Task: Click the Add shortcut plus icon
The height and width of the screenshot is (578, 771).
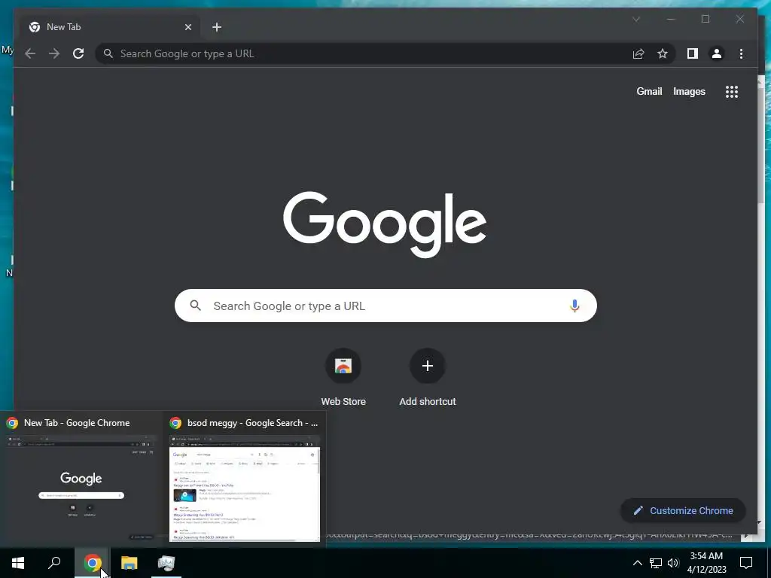Action: pyautogui.click(x=428, y=366)
